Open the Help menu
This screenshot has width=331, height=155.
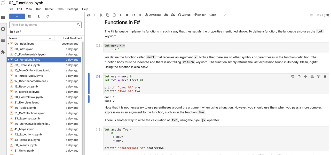(85, 9)
